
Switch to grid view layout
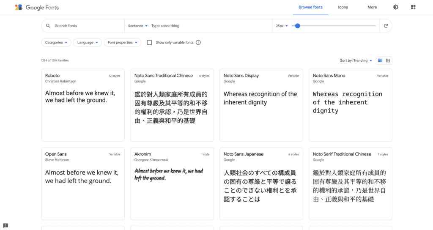380,60
